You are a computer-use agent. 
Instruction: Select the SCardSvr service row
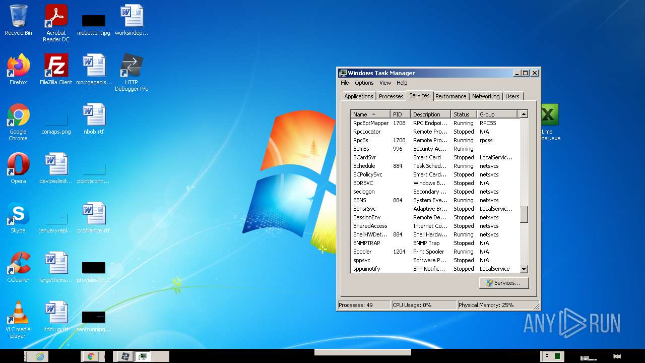point(434,157)
